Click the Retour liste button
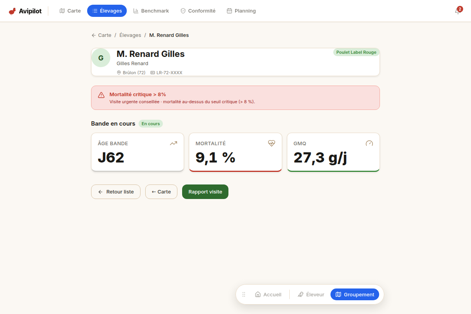Viewport: 471px width, 314px height. pyautogui.click(x=116, y=192)
